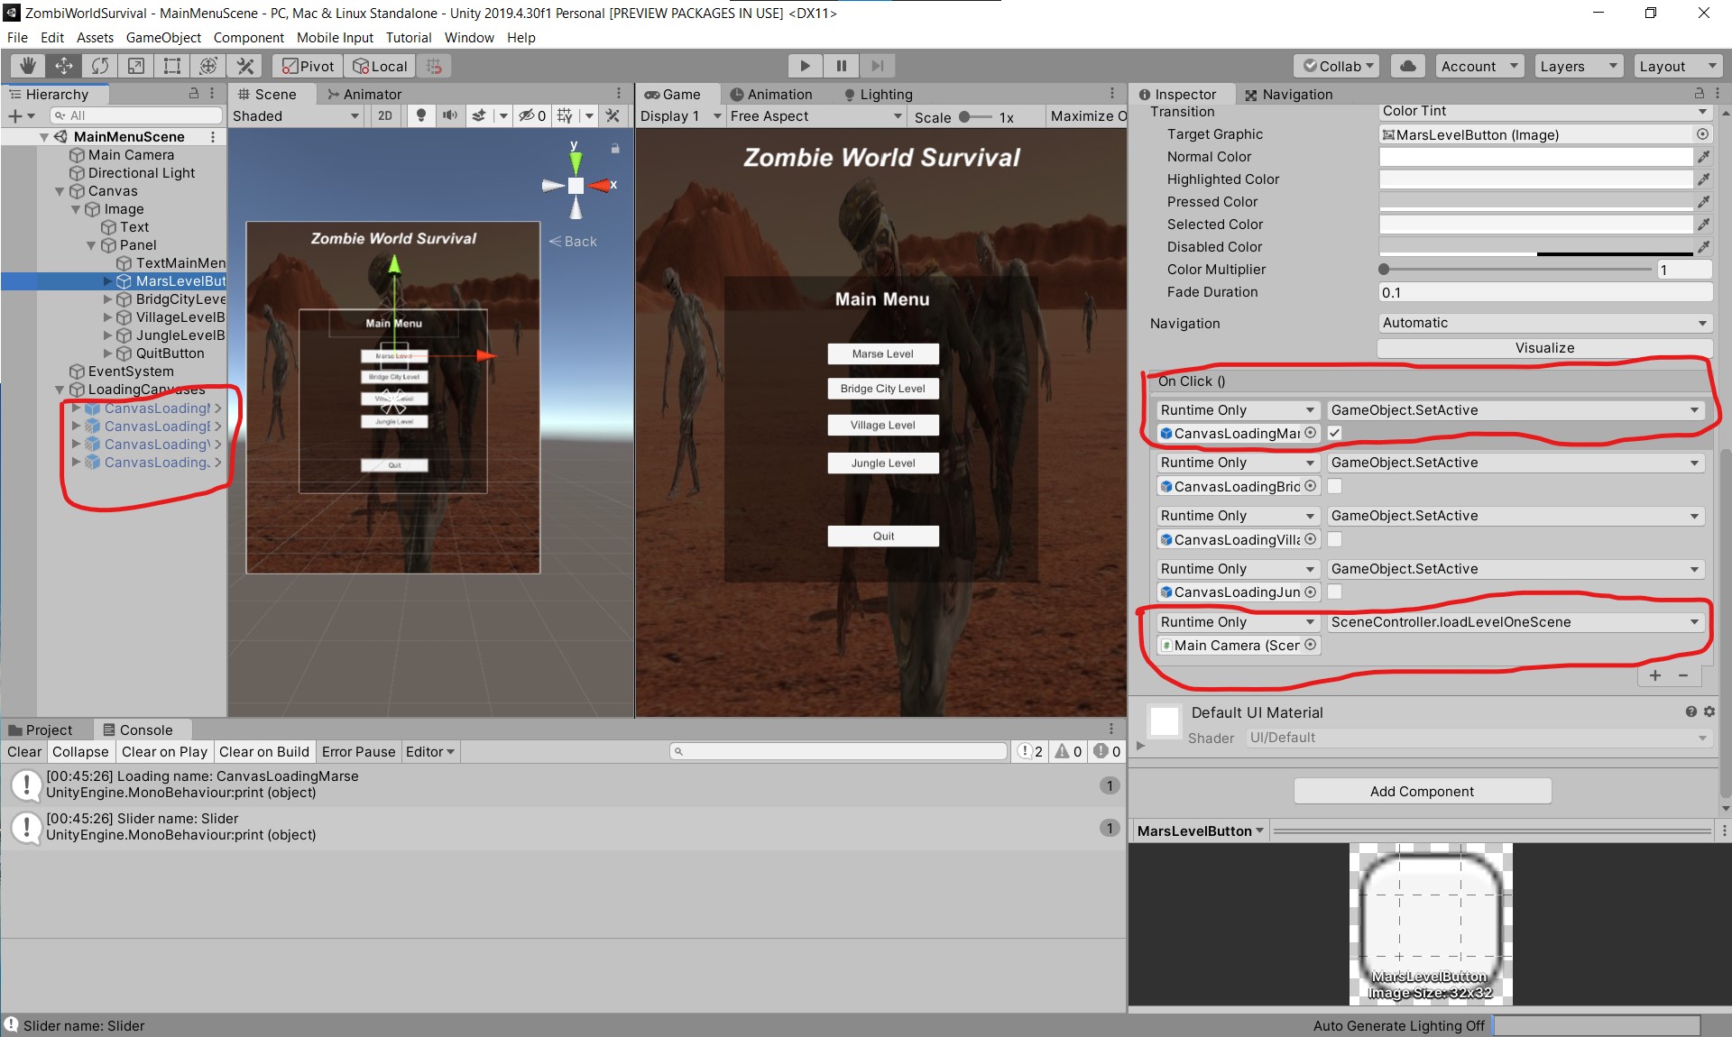Toggle scene lighting bulb
The width and height of the screenshot is (1732, 1037).
420,115
